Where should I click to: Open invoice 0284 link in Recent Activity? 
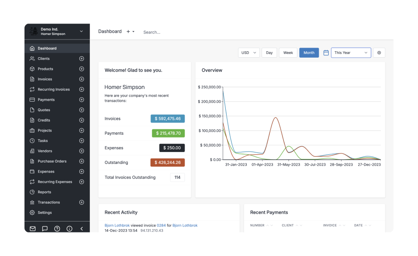161,225
